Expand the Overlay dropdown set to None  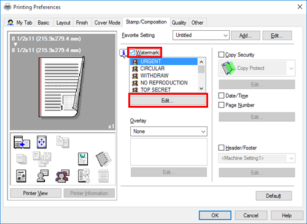[169, 132]
